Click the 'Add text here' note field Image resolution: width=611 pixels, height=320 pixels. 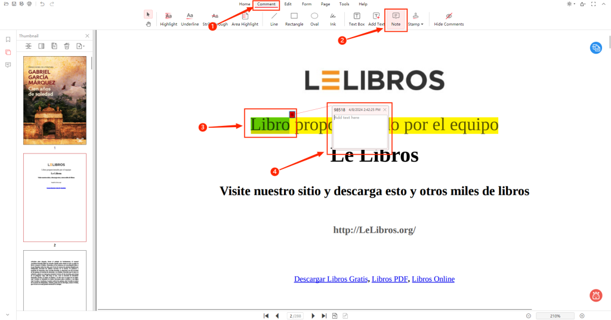point(360,131)
